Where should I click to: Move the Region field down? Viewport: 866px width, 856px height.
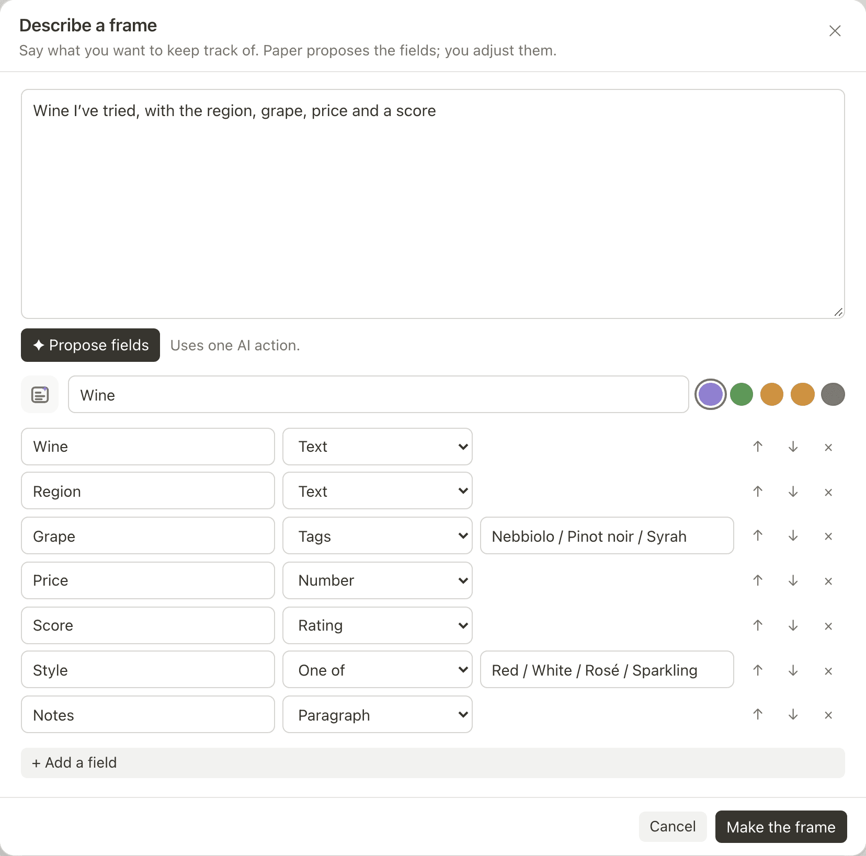(x=793, y=492)
